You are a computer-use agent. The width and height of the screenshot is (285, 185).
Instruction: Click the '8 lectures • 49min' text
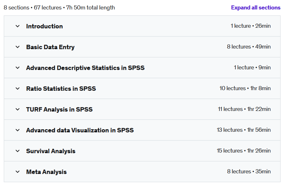coord(249,47)
